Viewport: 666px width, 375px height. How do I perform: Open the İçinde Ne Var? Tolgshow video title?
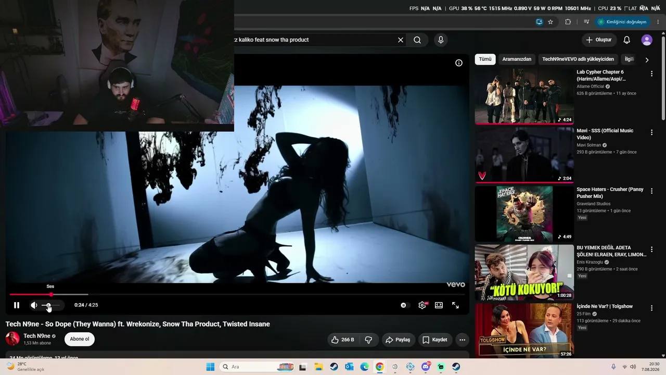(x=605, y=306)
